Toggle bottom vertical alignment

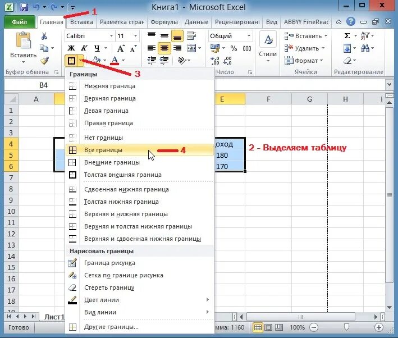click(x=177, y=36)
